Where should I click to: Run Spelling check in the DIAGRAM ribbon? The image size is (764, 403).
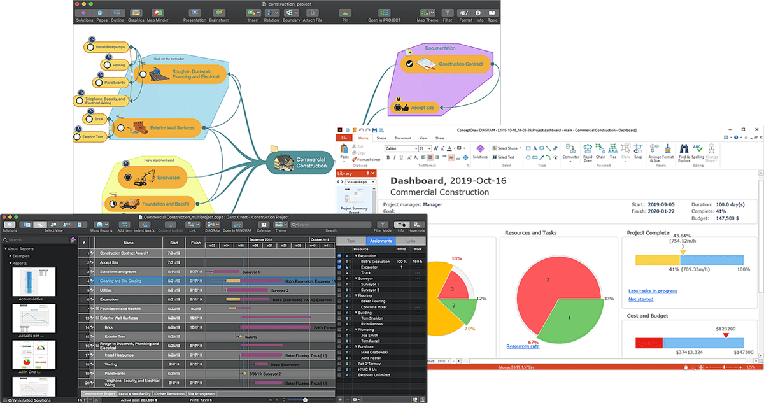click(x=698, y=151)
